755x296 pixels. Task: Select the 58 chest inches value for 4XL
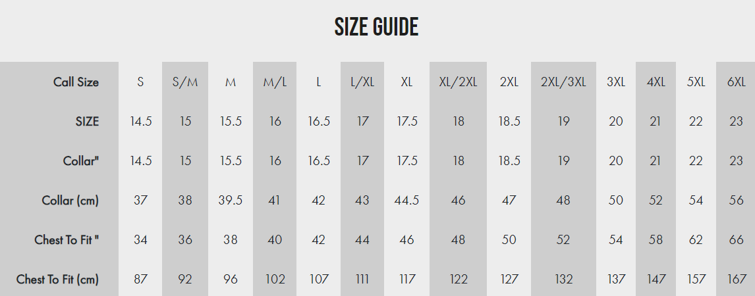[x=656, y=240]
